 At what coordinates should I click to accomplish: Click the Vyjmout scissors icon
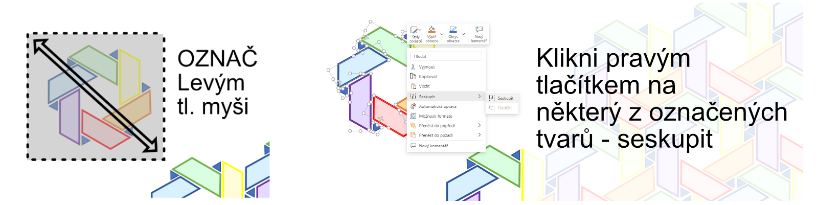414,67
